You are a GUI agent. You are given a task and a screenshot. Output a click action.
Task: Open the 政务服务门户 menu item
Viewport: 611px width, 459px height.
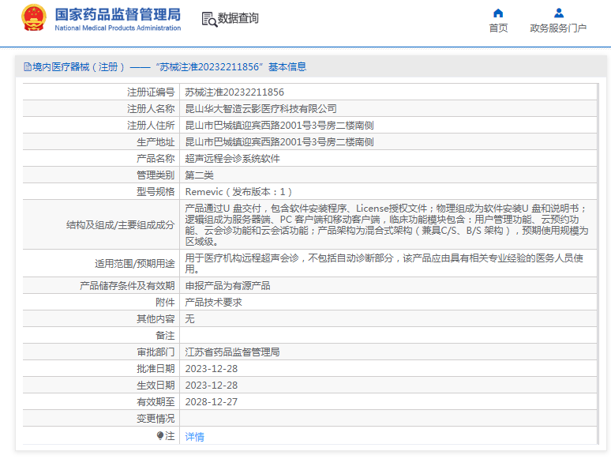pos(558,28)
